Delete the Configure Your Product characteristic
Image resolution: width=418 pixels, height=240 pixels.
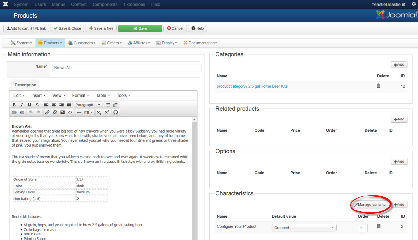(378, 226)
